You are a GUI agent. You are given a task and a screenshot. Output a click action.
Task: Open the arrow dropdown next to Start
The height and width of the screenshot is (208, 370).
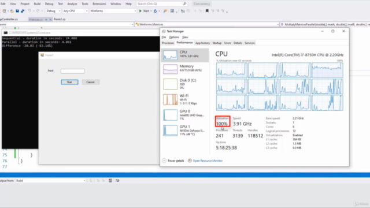tap(151, 11)
